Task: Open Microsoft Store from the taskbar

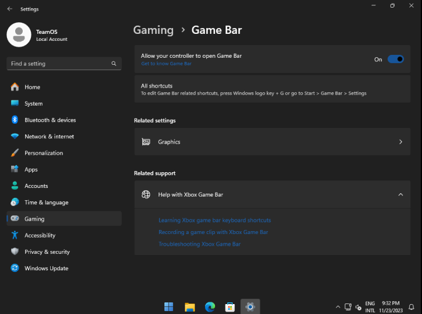Action: point(230,307)
